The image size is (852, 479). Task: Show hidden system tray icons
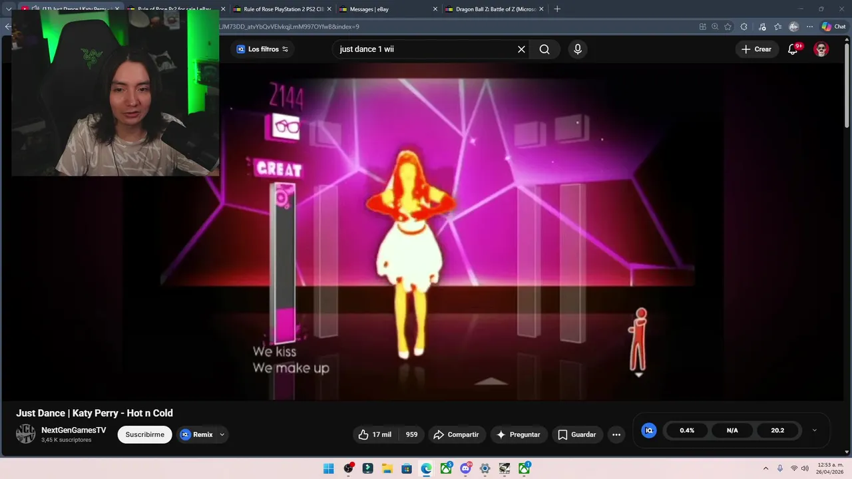tap(765, 468)
